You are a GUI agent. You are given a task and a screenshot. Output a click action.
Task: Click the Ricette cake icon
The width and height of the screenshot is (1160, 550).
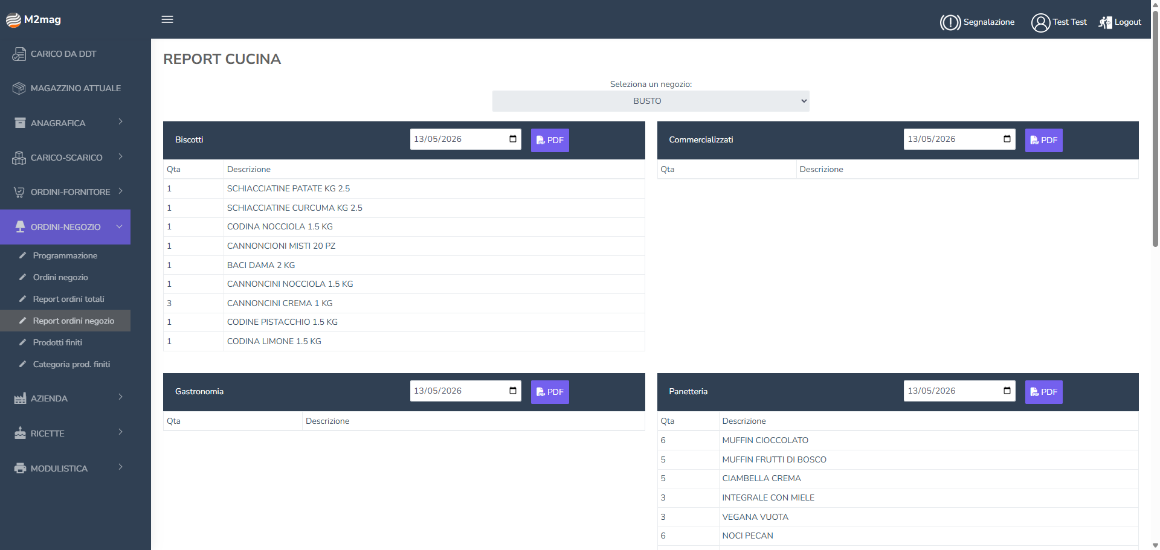point(20,433)
